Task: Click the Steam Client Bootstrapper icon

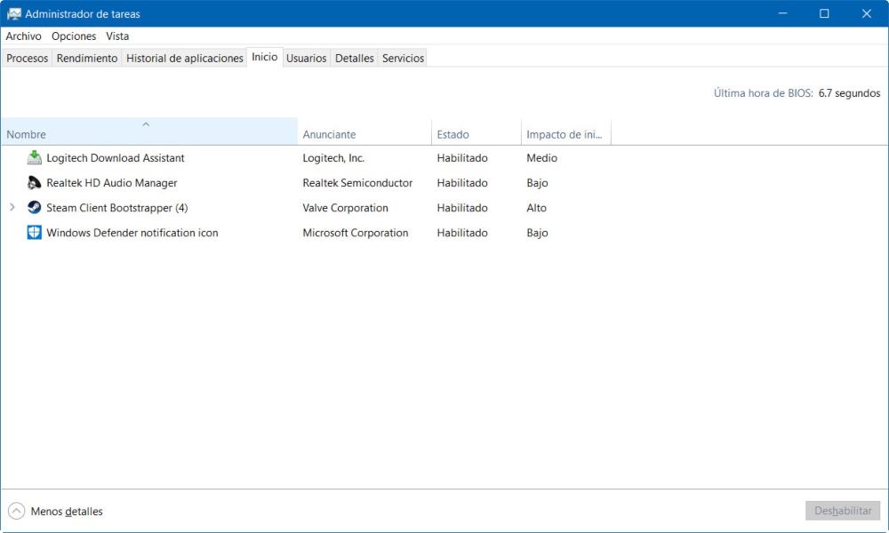Action: click(35, 208)
